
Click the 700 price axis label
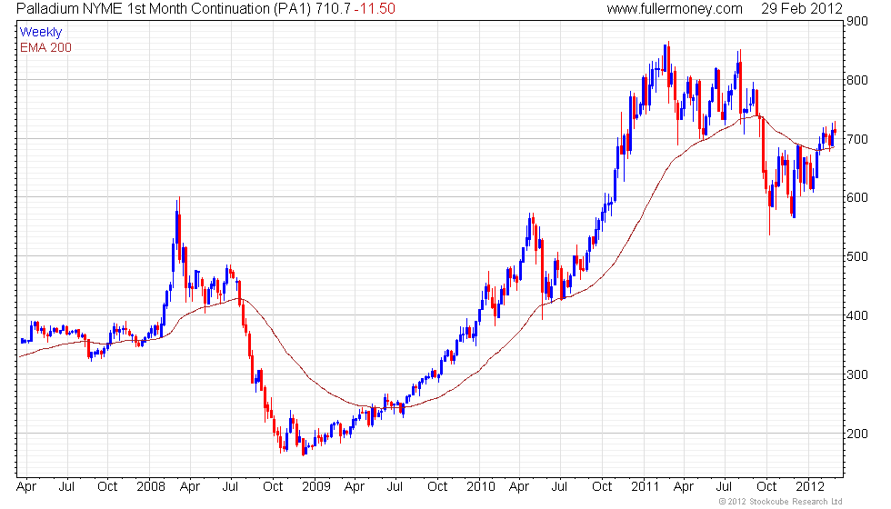[x=856, y=139]
